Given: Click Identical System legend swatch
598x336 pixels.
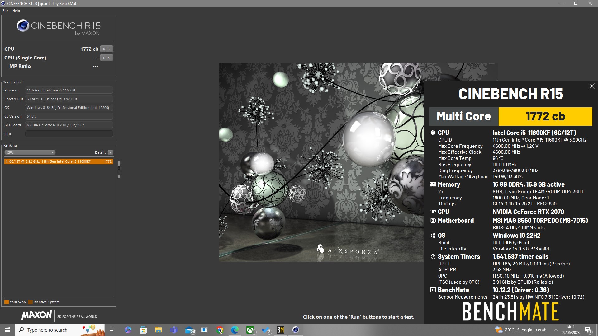Looking at the screenshot, I should click(x=30, y=302).
